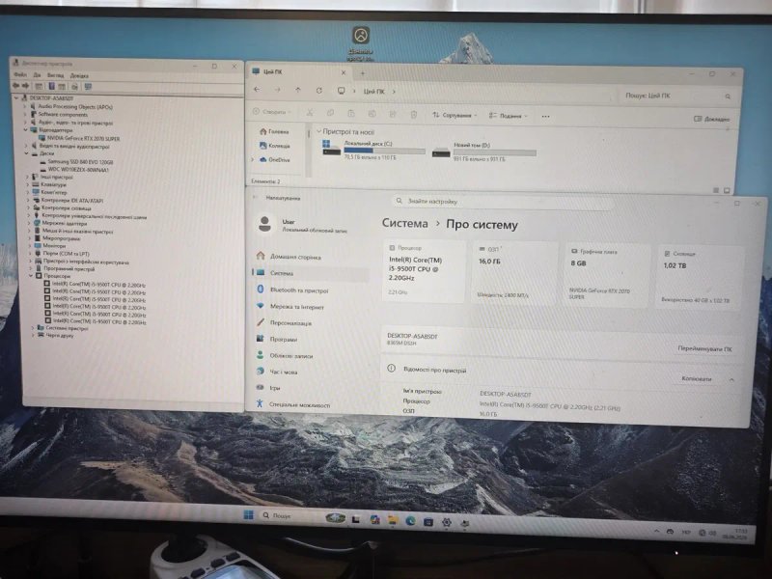Click the Settings search field Знайти настройку
The width and height of the screenshot is (772, 579).
[x=502, y=202]
